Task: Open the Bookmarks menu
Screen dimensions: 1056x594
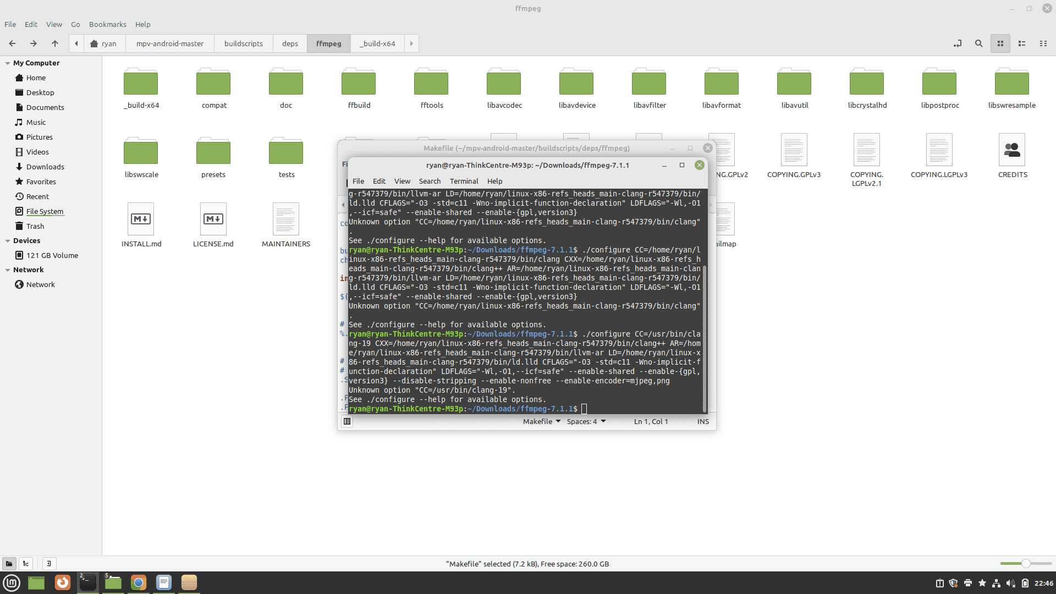Action: coord(107,24)
